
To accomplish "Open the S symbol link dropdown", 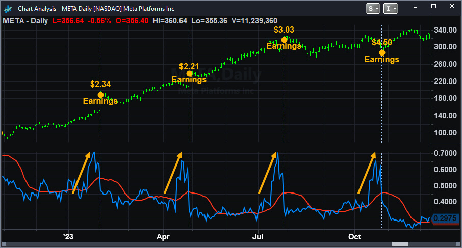I will click(373, 9).
